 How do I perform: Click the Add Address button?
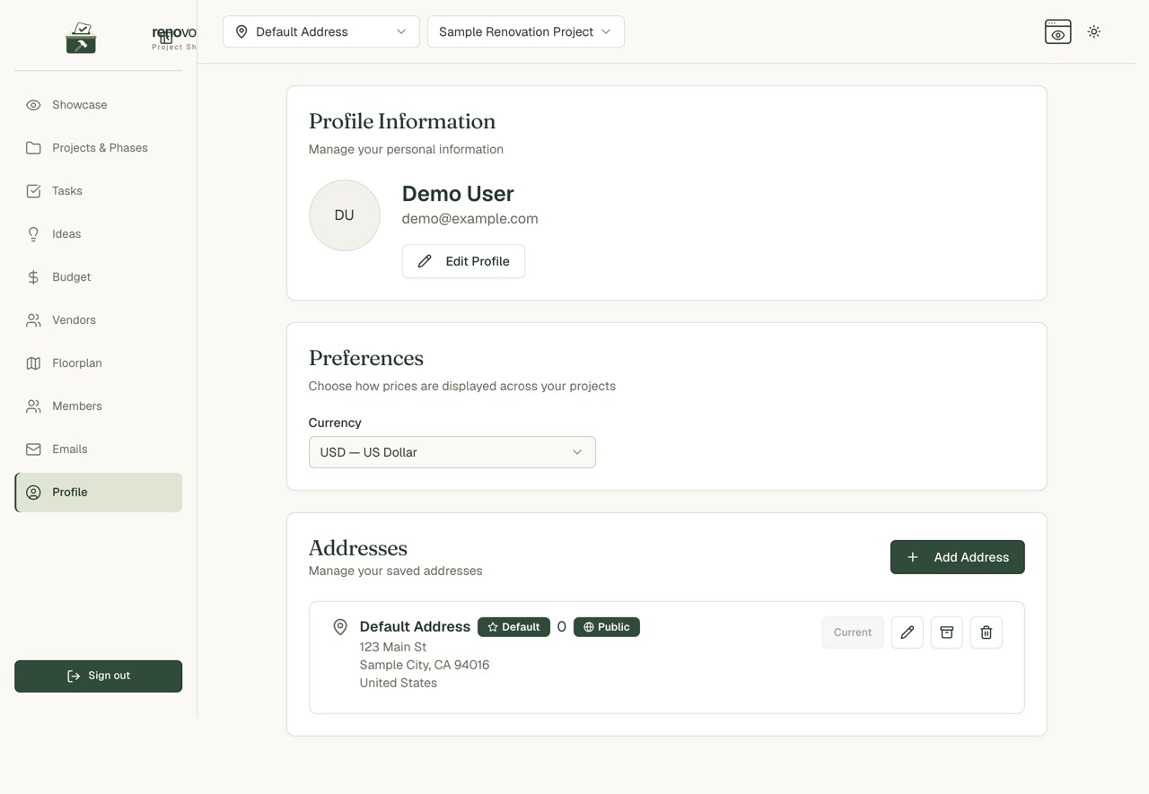[957, 557]
